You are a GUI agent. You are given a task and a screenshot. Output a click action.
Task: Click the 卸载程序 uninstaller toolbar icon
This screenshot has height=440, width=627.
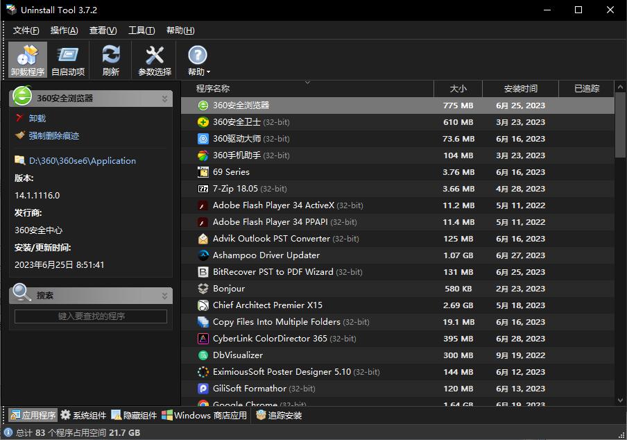tap(28, 56)
